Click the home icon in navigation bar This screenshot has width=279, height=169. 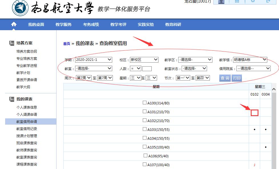pyautogui.click(x=14, y=24)
